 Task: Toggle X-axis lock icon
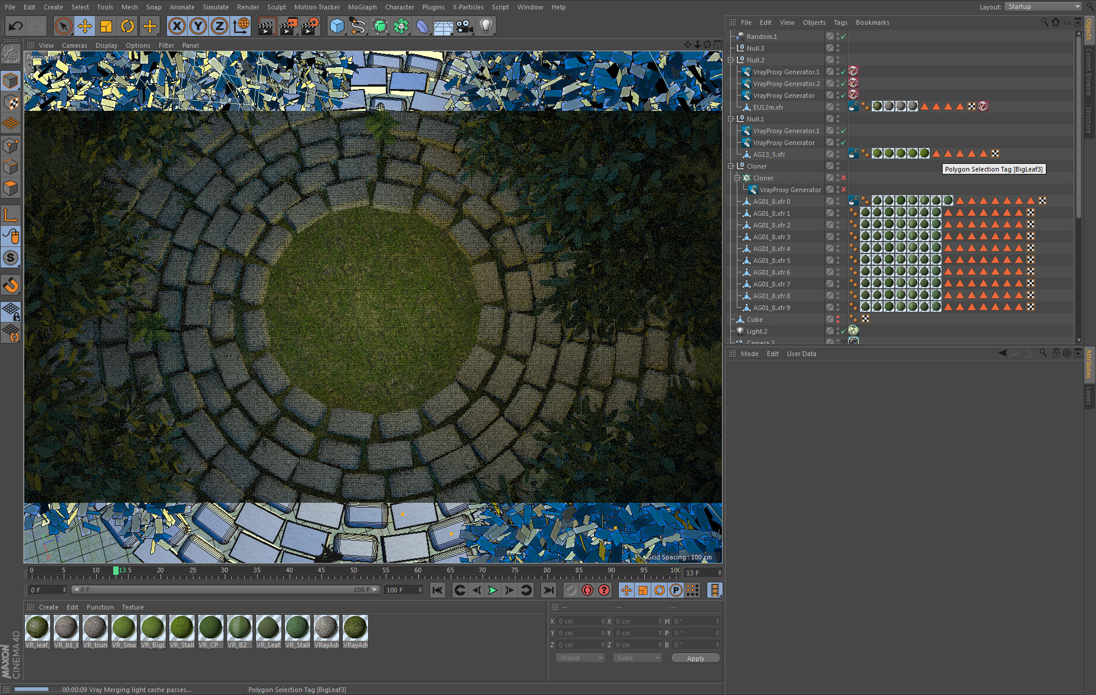176,26
